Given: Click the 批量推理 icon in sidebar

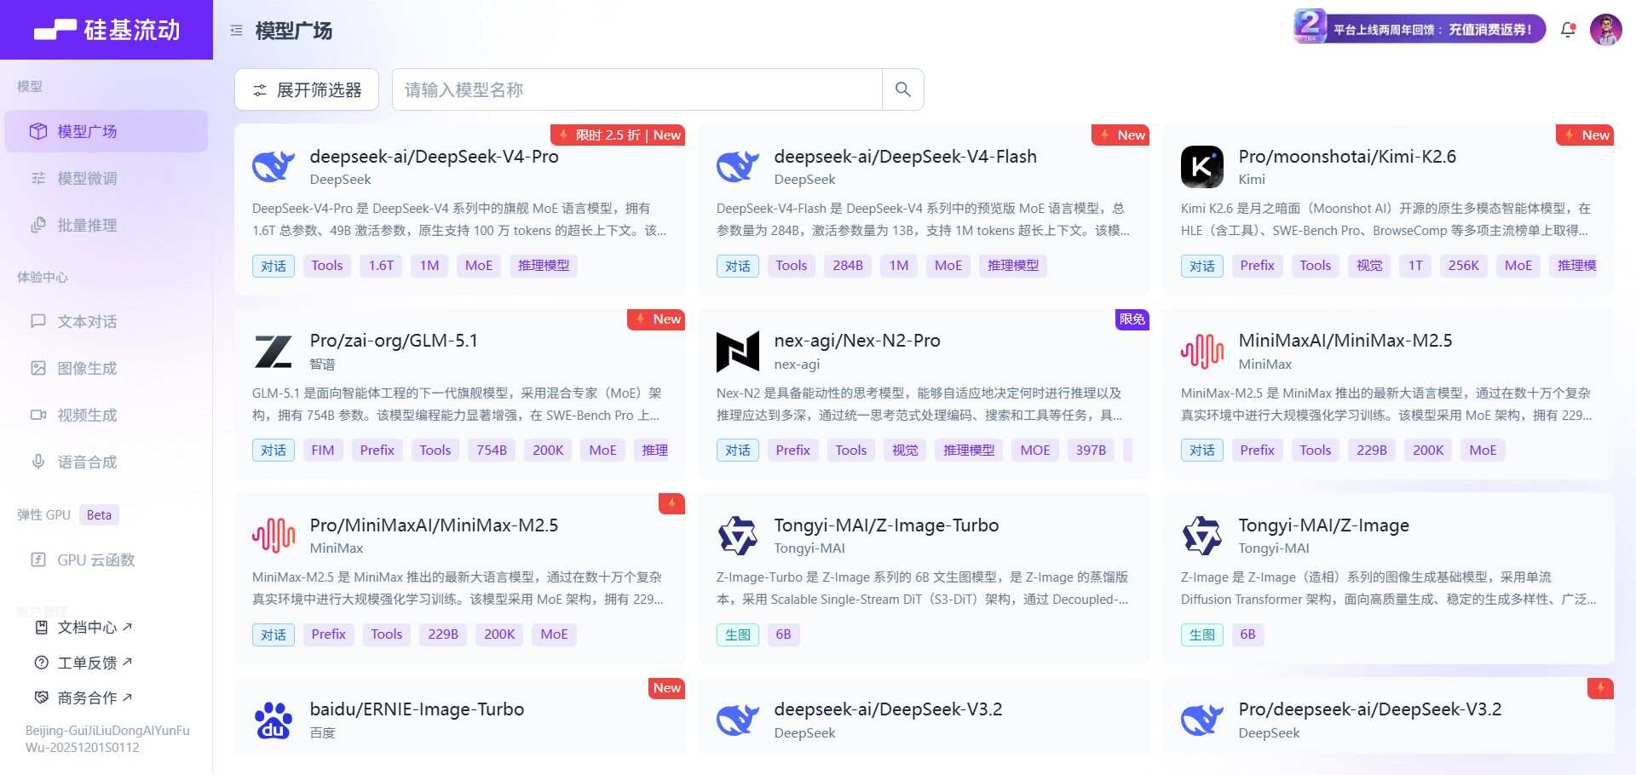Looking at the screenshot, I should click(x=38, y=225).
